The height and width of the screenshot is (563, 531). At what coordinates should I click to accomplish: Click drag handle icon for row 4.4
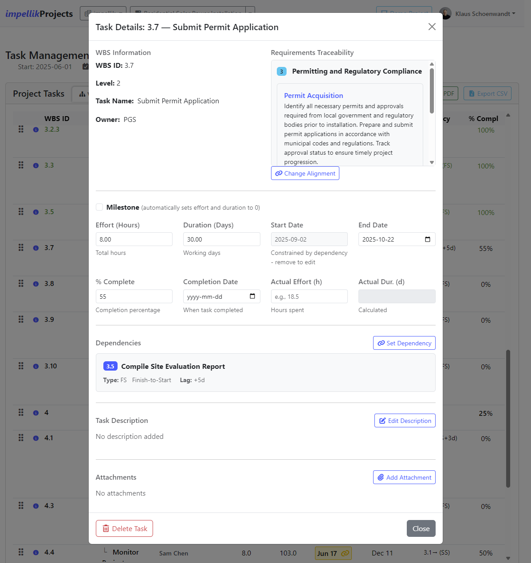tap(21, 552)
